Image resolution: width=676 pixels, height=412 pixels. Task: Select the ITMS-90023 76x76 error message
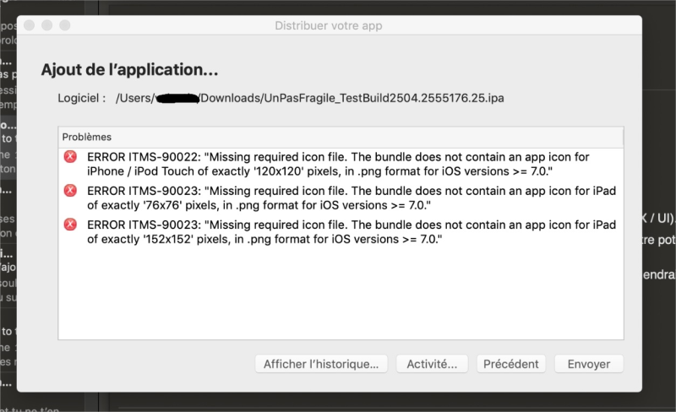pos(352,198)
